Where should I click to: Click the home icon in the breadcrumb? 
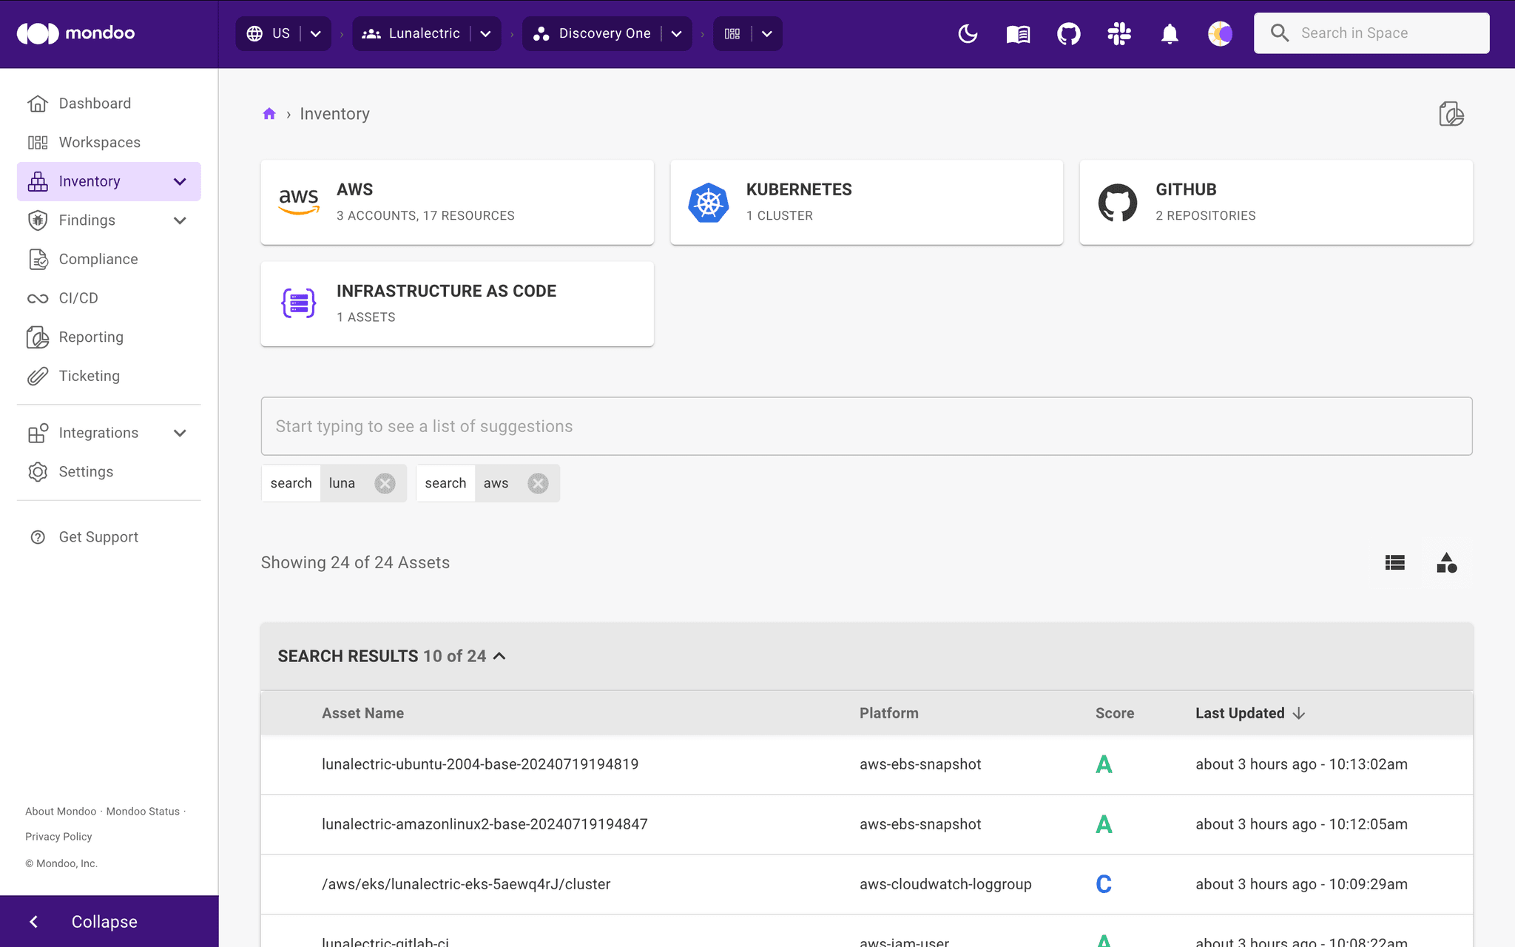click(x=269, y=113)
